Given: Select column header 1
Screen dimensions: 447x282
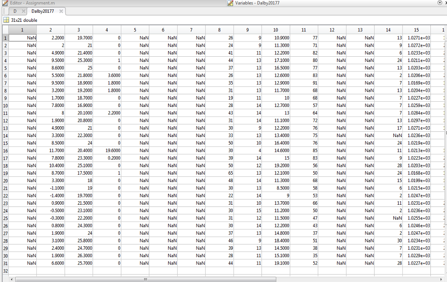Looking at the screenshot, I should (x=22, y=30).
